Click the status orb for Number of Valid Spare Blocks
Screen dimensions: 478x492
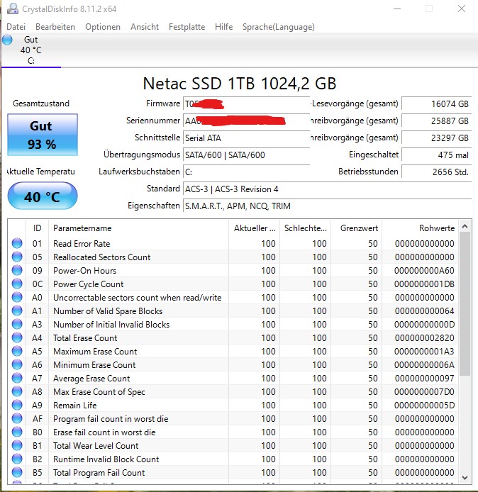point(17,311)
